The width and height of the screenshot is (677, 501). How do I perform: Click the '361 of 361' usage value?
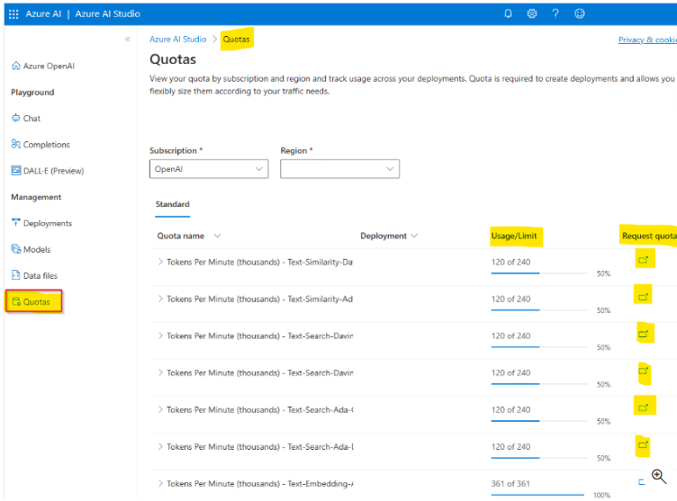click(510, 484)
